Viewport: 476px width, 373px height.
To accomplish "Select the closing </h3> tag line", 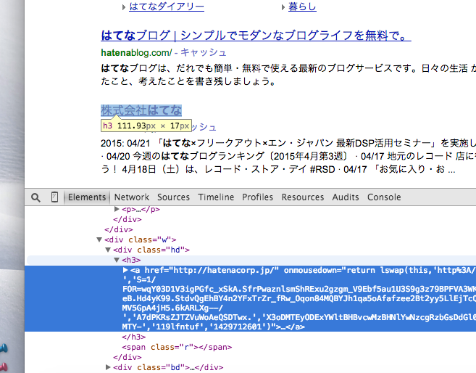I will [133, 337].
